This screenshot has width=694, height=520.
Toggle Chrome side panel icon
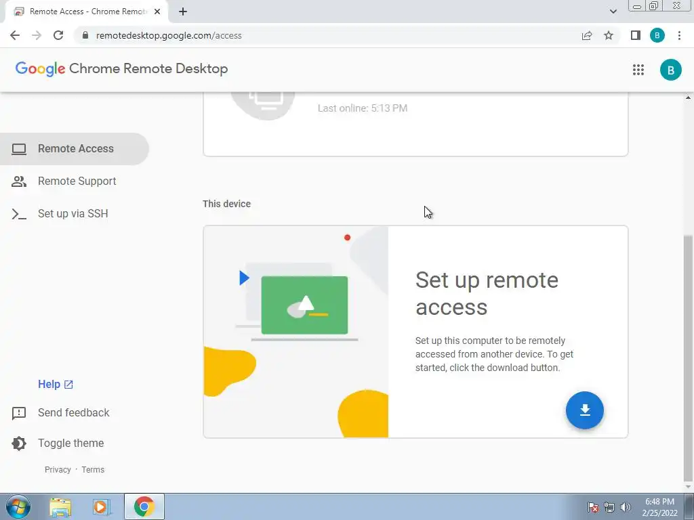[x=636, y=35]
